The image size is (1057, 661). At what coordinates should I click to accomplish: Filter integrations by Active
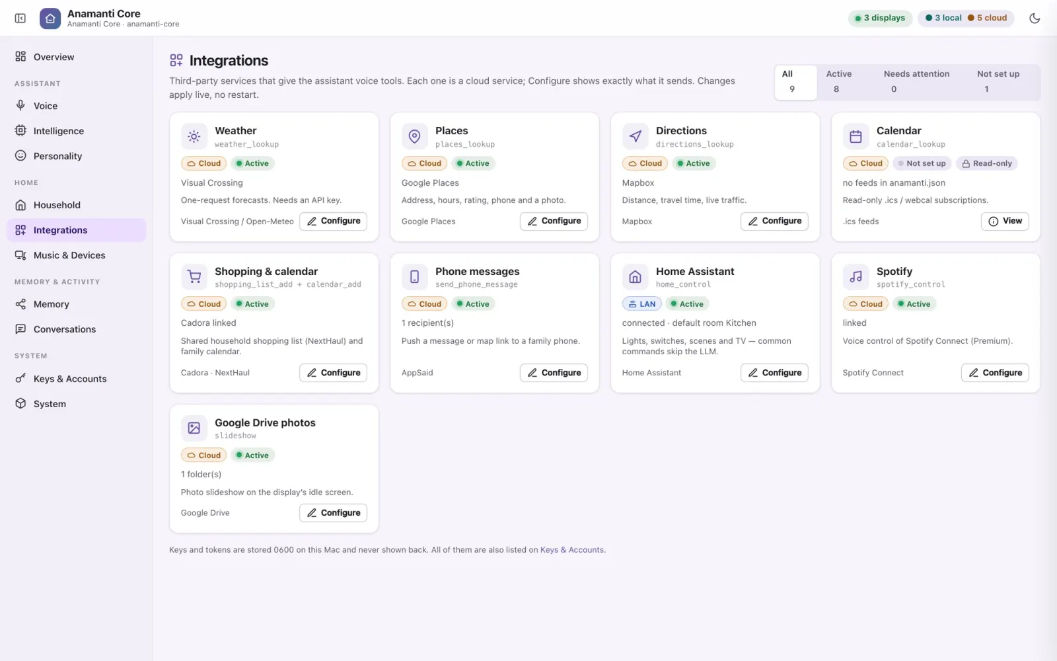pos(846,82)
